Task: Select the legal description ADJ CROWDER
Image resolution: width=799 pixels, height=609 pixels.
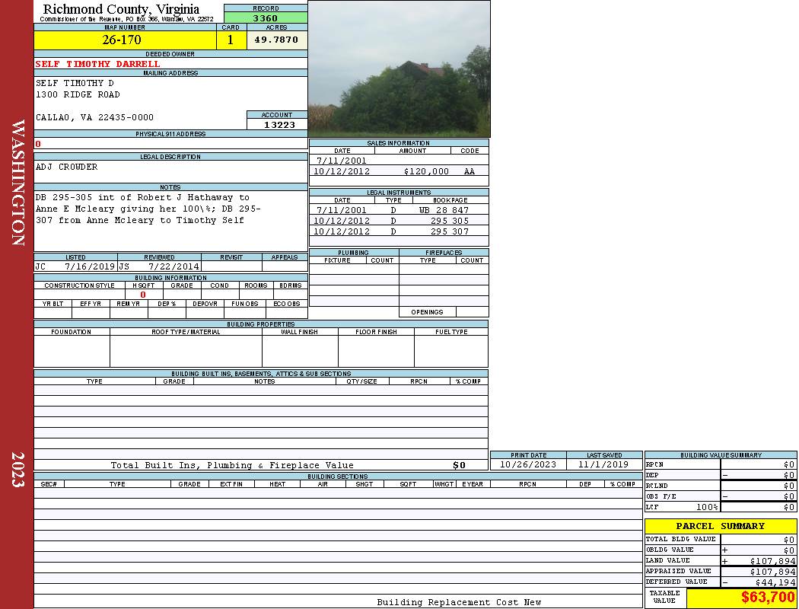Action: coord(67,167)
